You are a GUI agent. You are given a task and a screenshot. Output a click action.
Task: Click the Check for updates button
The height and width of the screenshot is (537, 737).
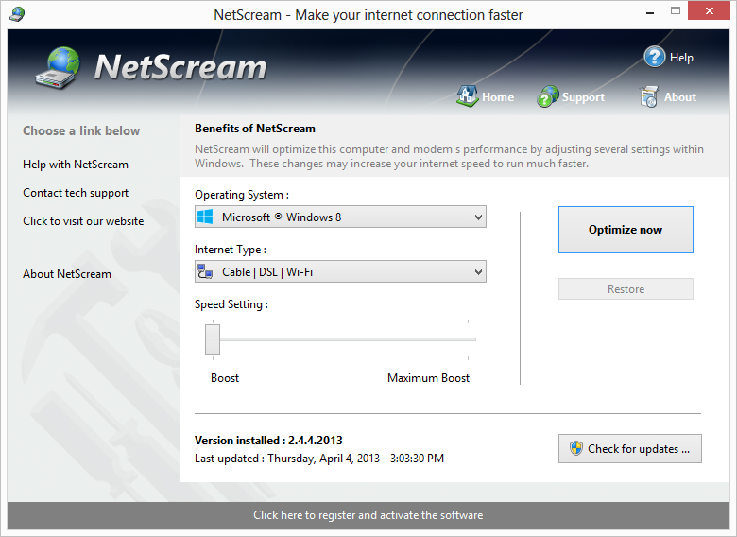629,449
